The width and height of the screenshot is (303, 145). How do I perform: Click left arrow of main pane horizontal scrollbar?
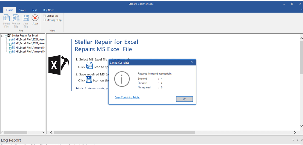(51, 132)
